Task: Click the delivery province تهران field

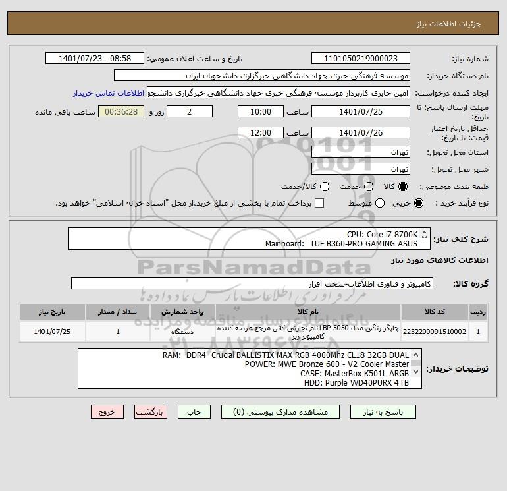Action: [x=361, y=152]
